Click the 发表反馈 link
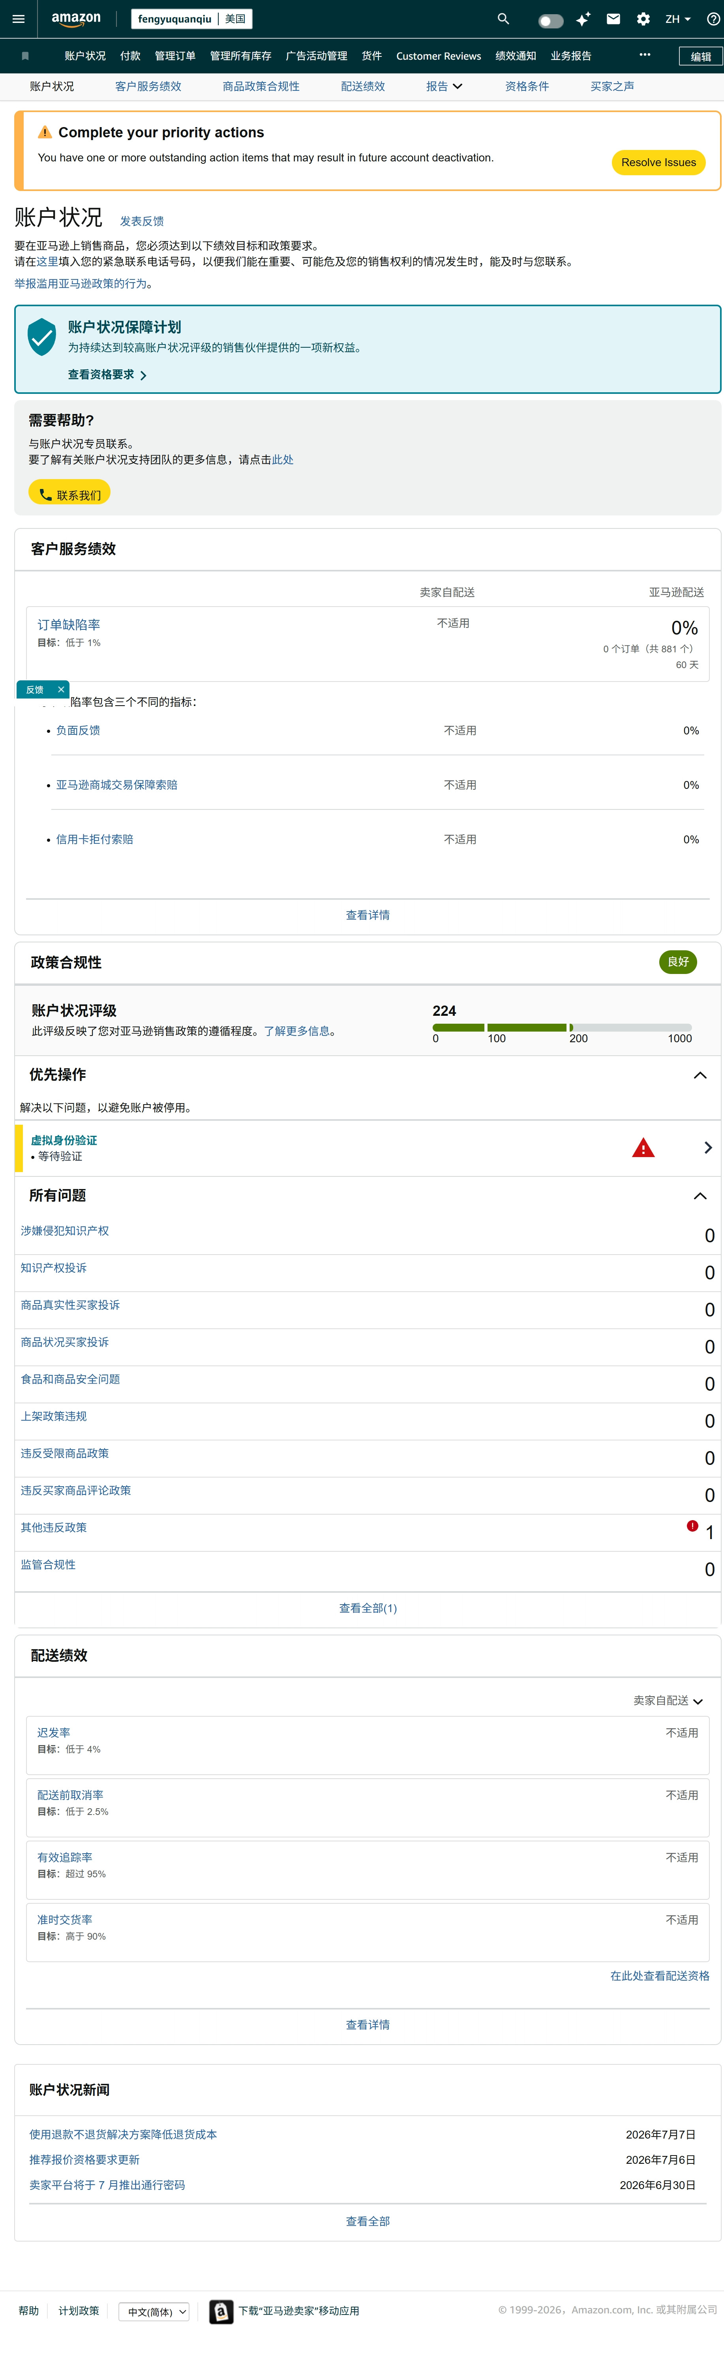 point(142,221)
